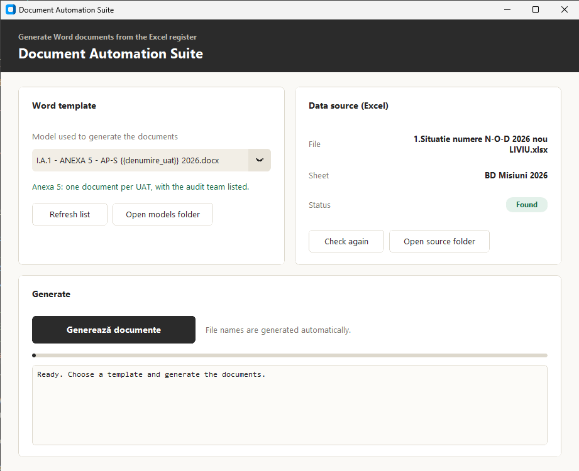This screenshot has width=579, height=471.
Task: Click the Generate Word documents from Excel register subtitle
Action: point(108,37)
